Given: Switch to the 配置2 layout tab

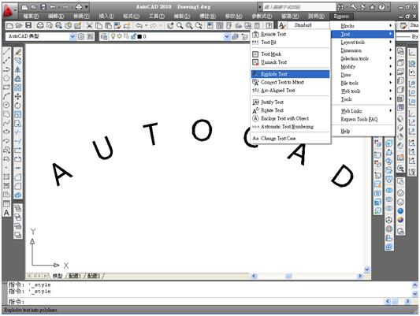Looking at the screenshot, I should (x=94, y=276).
